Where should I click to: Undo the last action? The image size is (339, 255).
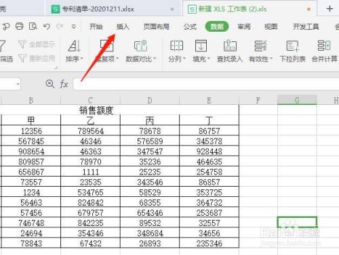pyautogui.click(x=47, y=26)
